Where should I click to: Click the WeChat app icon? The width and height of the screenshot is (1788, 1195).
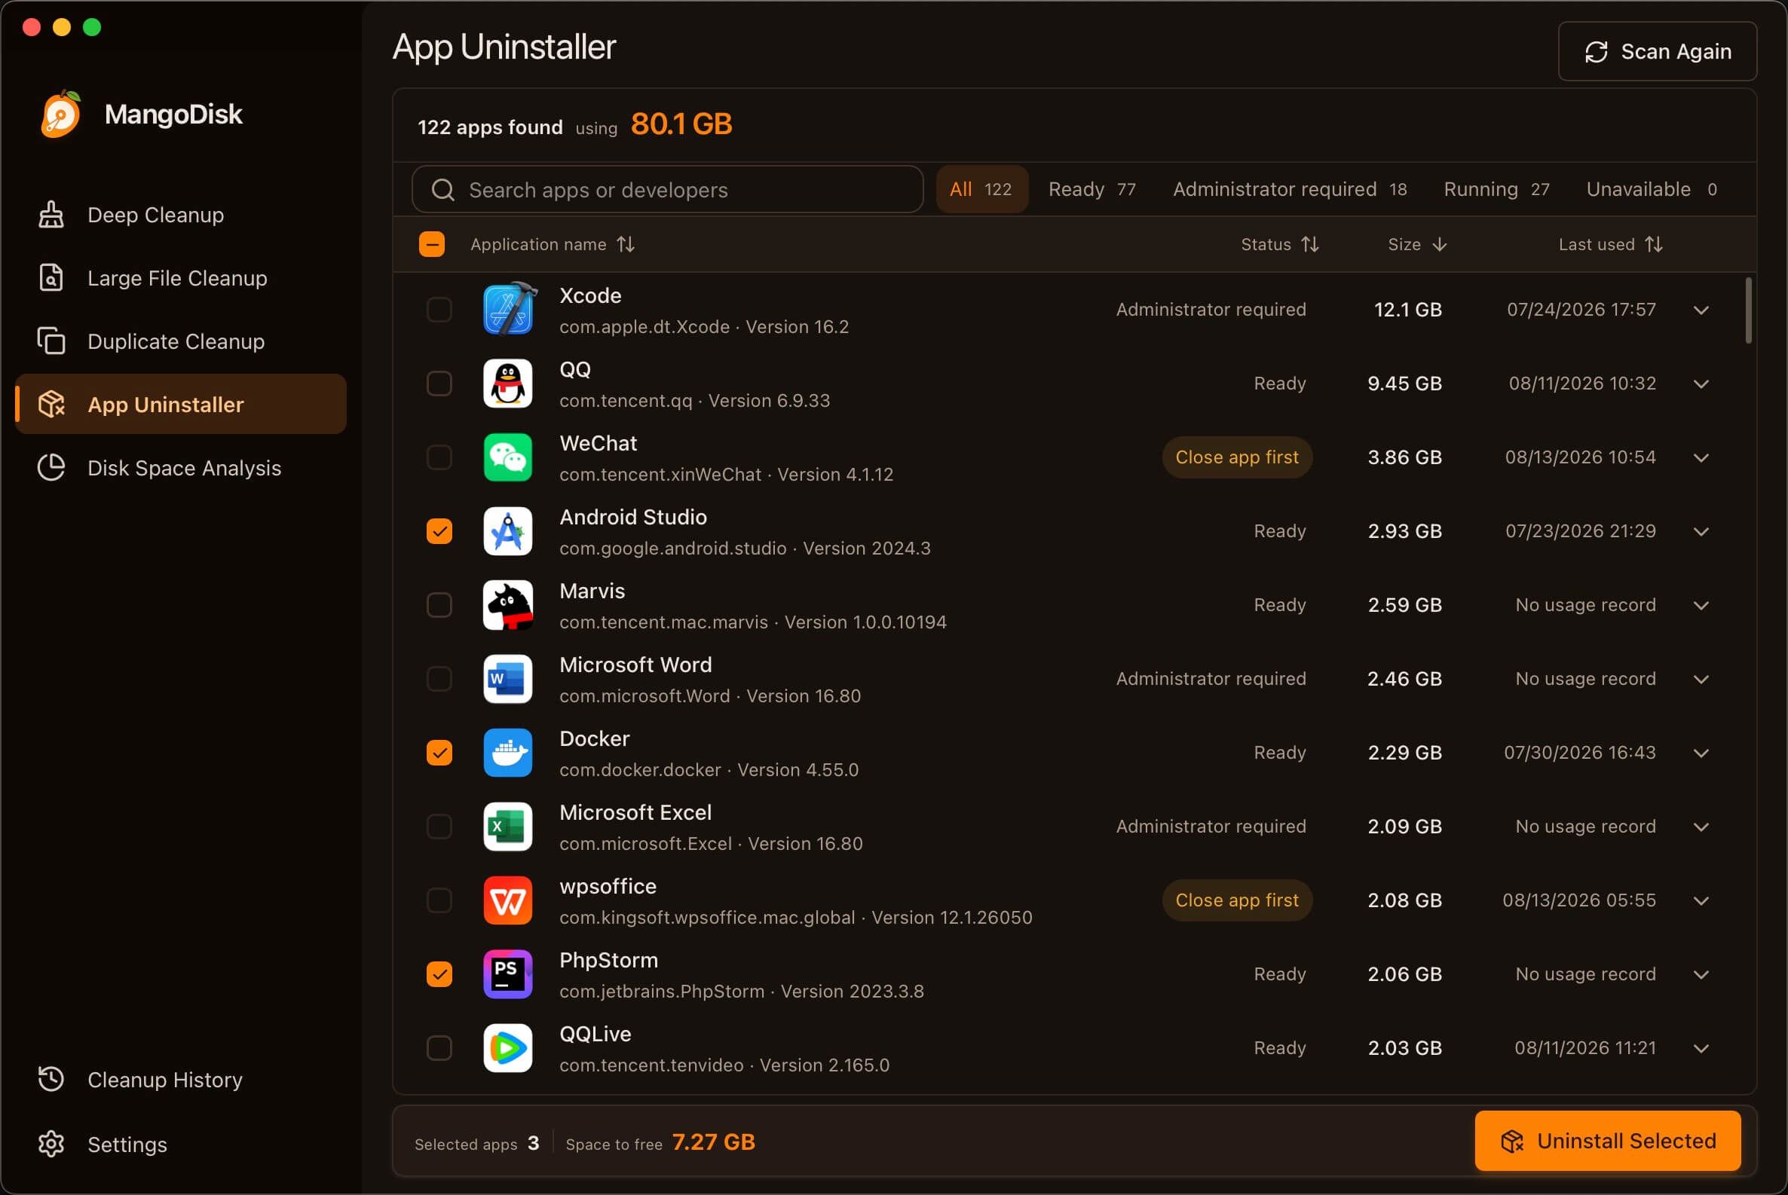click(508, 457)
